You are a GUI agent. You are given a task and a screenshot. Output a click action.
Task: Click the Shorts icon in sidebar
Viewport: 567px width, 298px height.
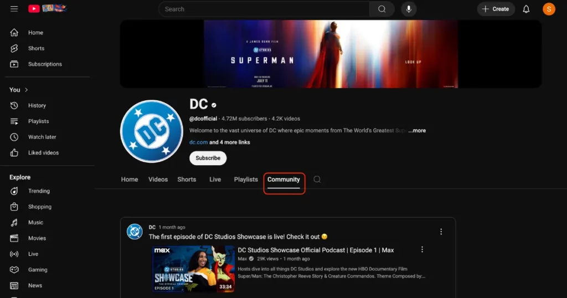coord(14,48)
